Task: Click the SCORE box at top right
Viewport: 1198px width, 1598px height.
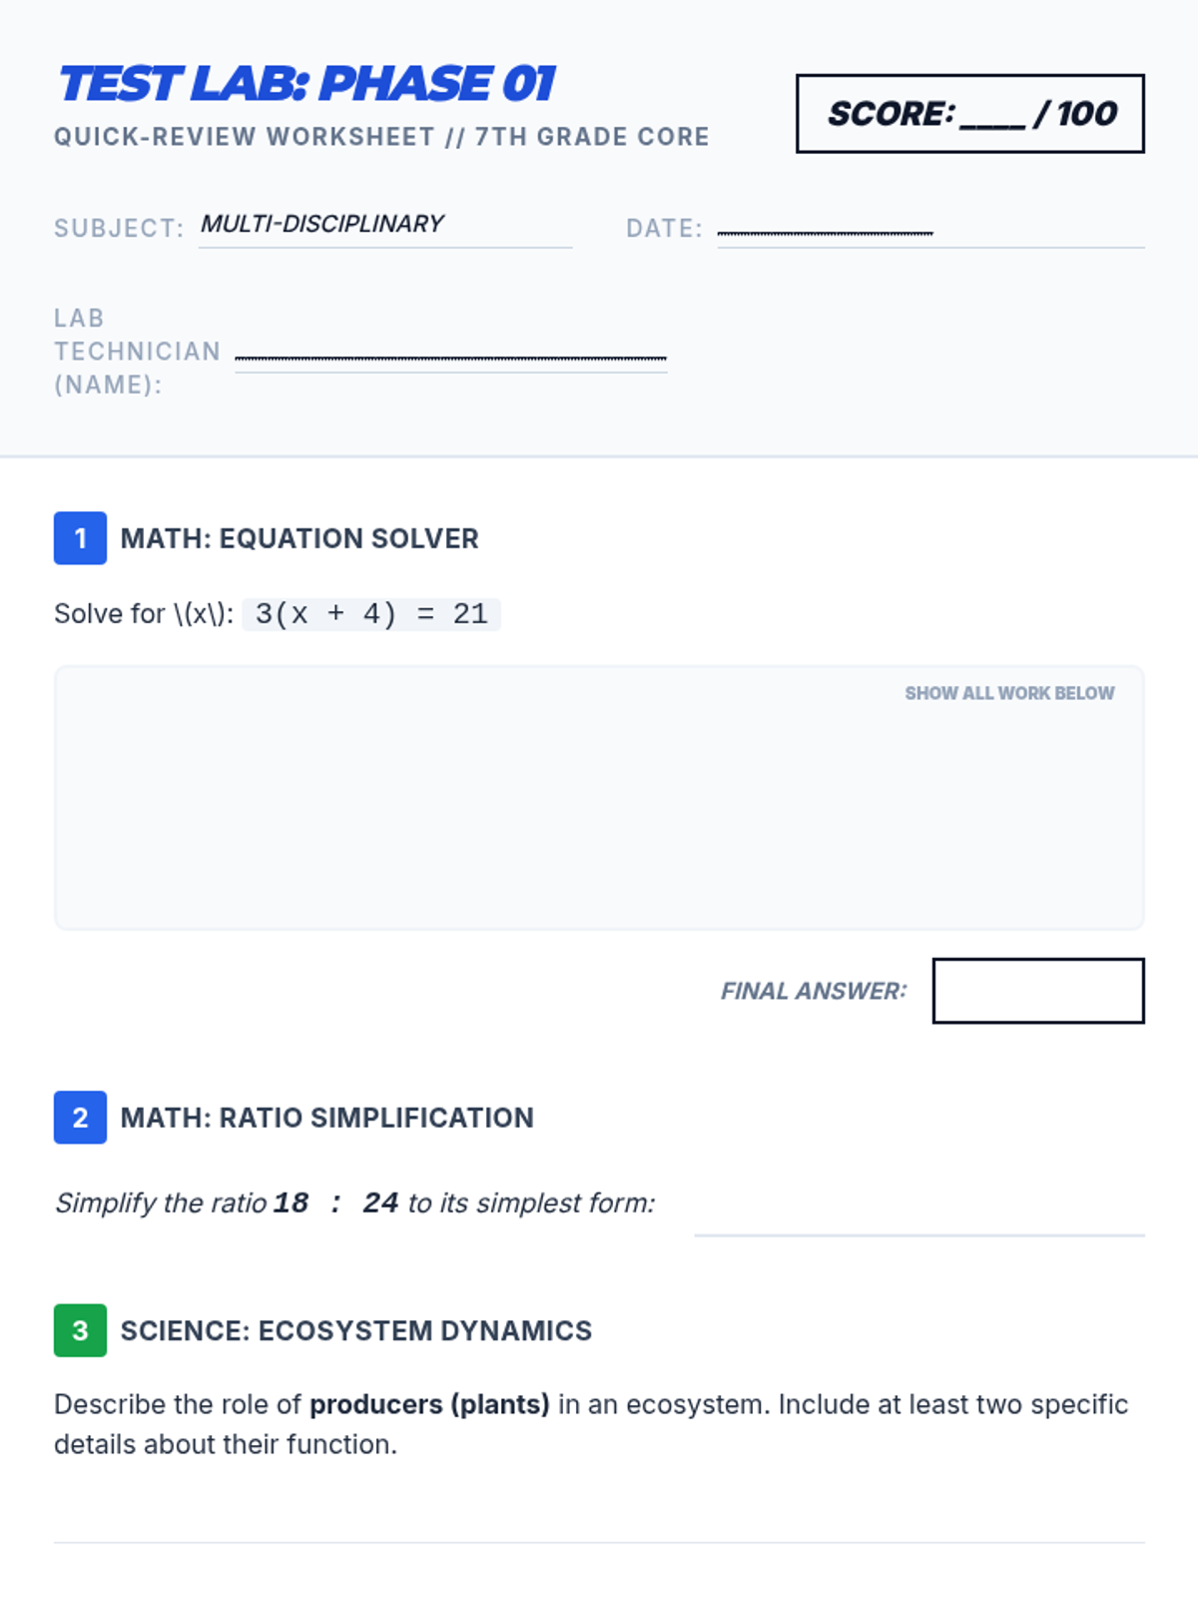Action: [970, 114]
